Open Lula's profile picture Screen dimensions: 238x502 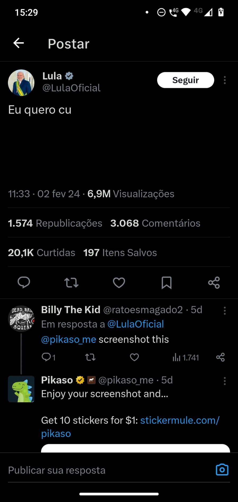pyautogui.click(x=21, y=83)
